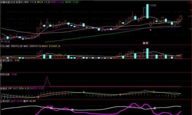Click the third panel indicator label with (4) 0.00

[x=10, y=60]
